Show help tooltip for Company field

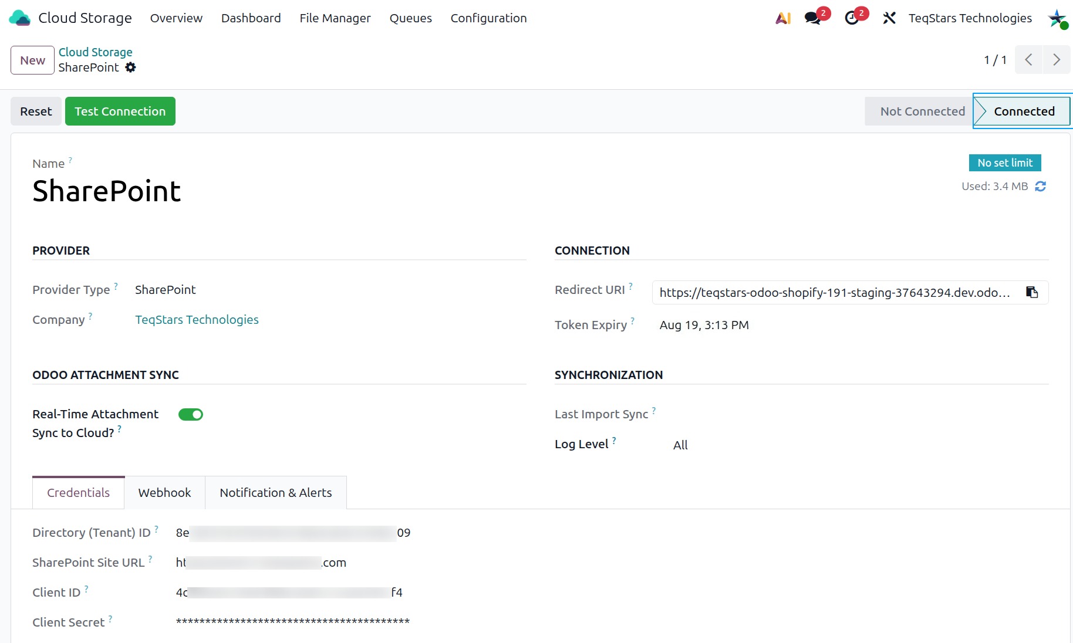90,316
